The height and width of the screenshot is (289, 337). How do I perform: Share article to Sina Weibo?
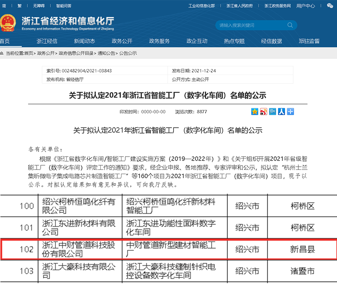point(264,112)
